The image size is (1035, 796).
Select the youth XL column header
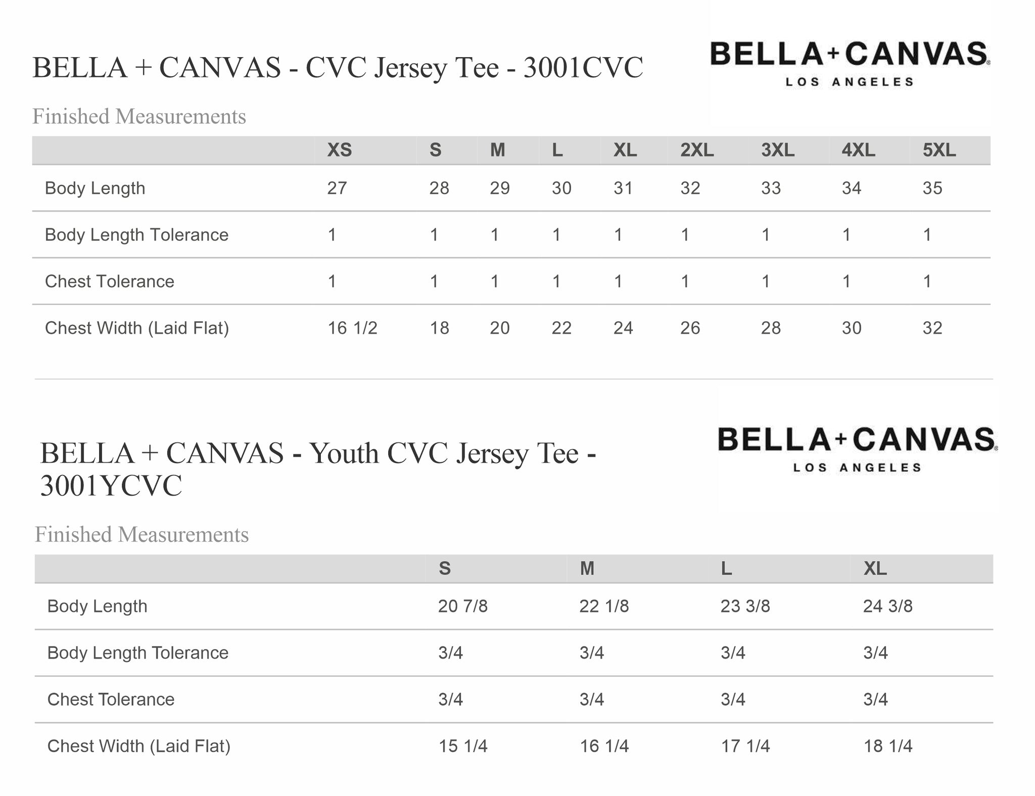[x=875, y=569]
